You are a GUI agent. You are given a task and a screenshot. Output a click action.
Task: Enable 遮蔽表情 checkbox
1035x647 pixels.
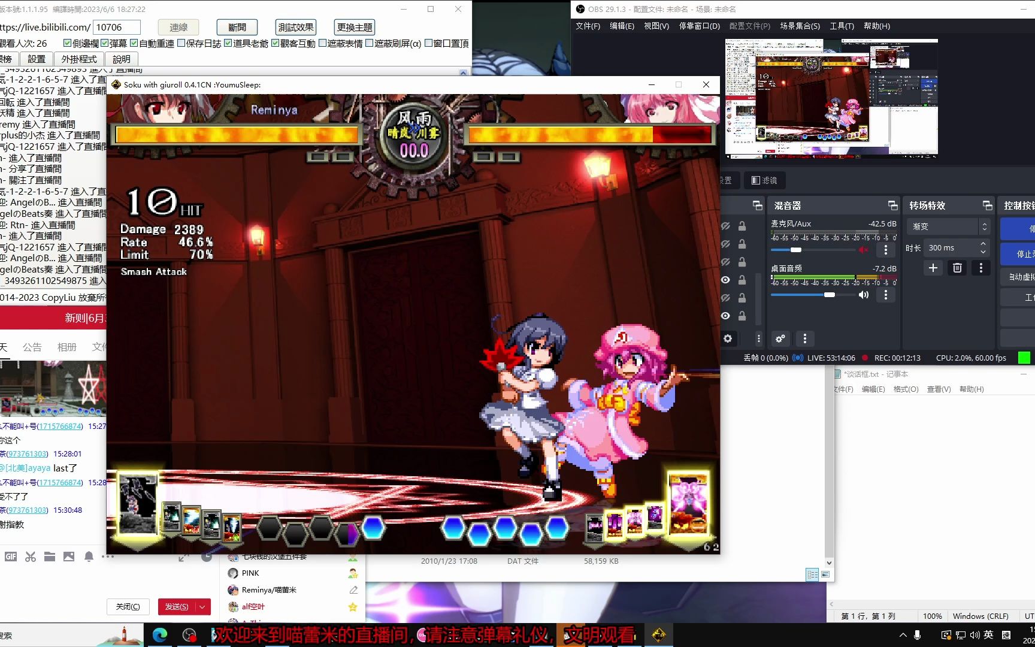coord(322,43)
